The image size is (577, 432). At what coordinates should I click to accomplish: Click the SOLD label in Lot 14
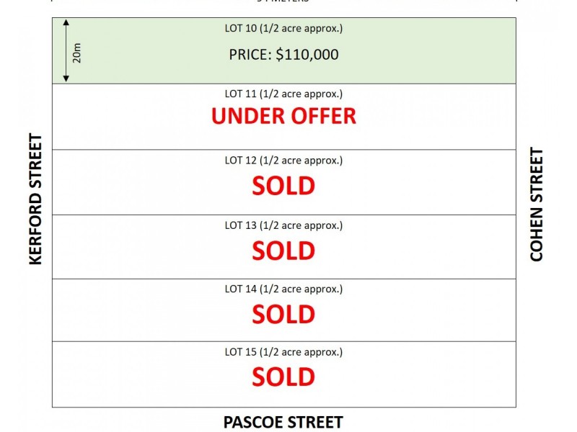[x=283, y=314]
